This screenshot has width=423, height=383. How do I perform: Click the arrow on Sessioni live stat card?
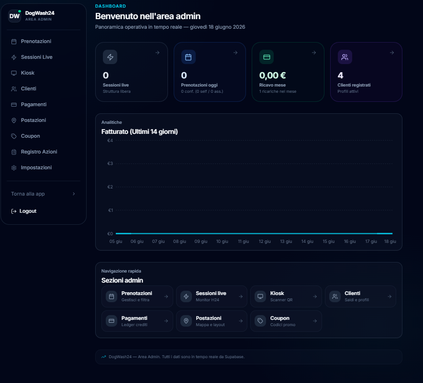[157, 53]
